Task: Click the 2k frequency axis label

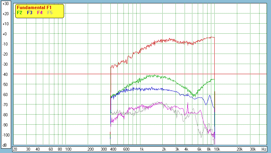Action: tap(164, 149)
